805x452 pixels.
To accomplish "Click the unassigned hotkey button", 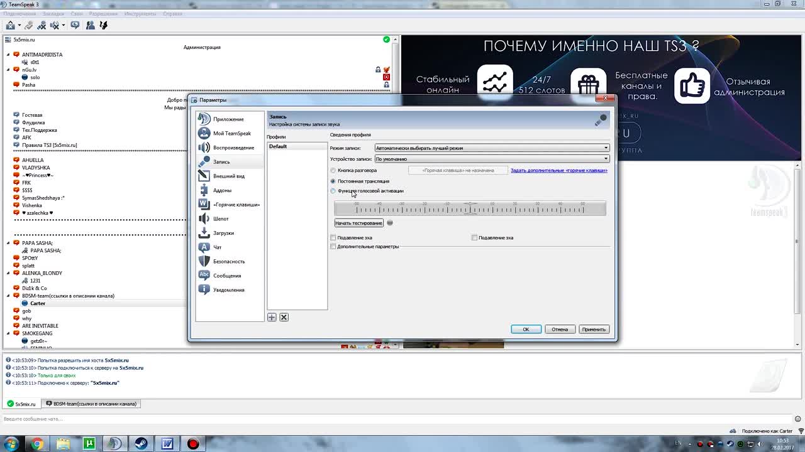I will click(x=458, y=171).
